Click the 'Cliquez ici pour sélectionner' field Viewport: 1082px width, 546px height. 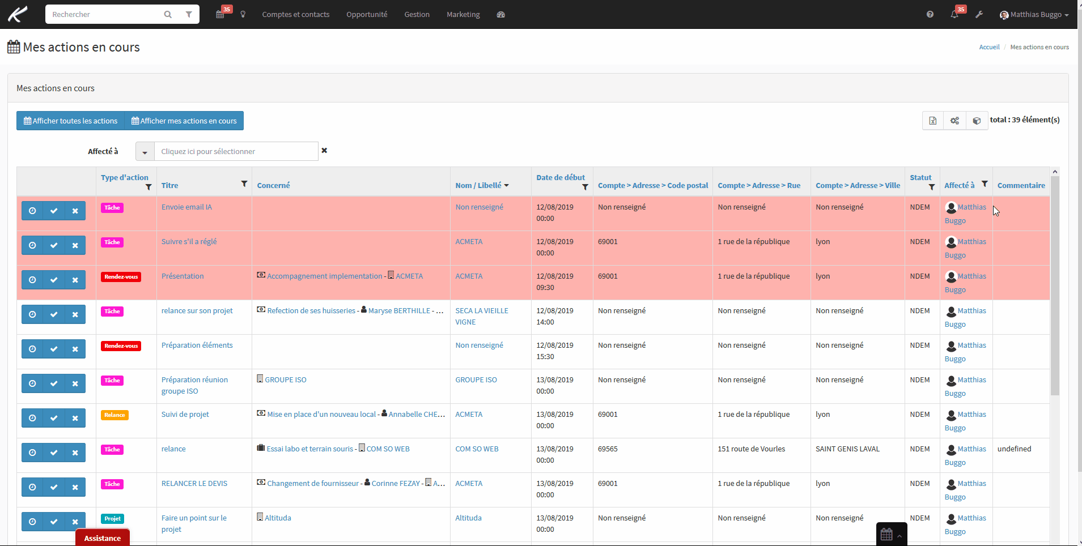[236, 152]
